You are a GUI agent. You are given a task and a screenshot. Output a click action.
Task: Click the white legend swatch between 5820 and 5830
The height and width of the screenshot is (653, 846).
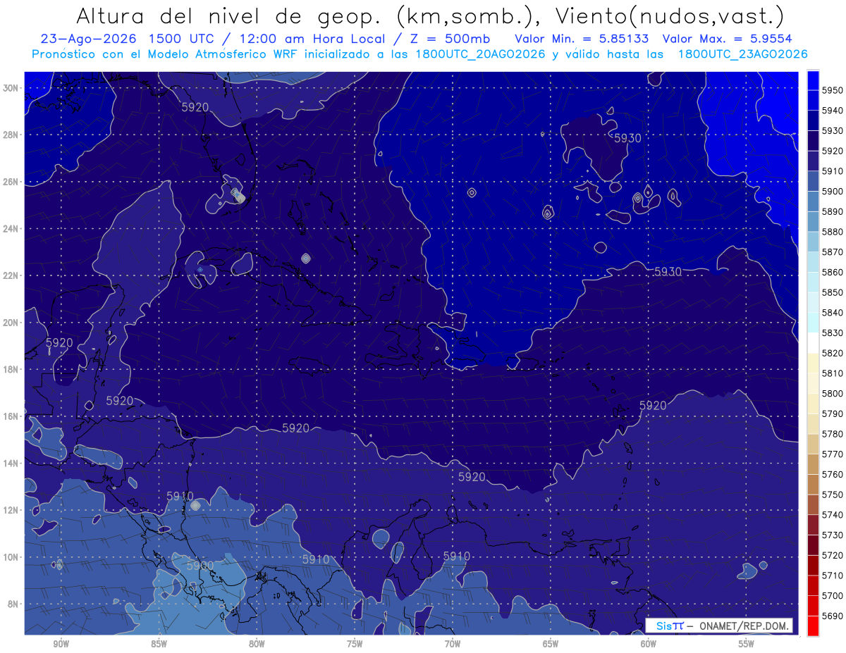(x=813, y=342)
